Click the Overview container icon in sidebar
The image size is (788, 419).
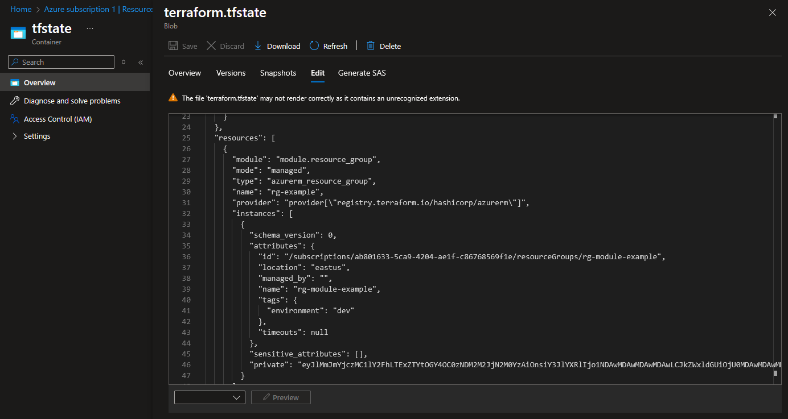(15, 83)
